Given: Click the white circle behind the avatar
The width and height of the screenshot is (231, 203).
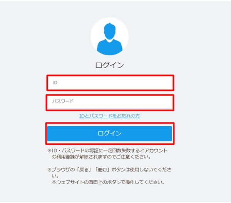Looking at the screenshot, I should 110,36.
